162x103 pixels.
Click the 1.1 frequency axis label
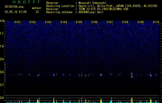pos(2,33)
